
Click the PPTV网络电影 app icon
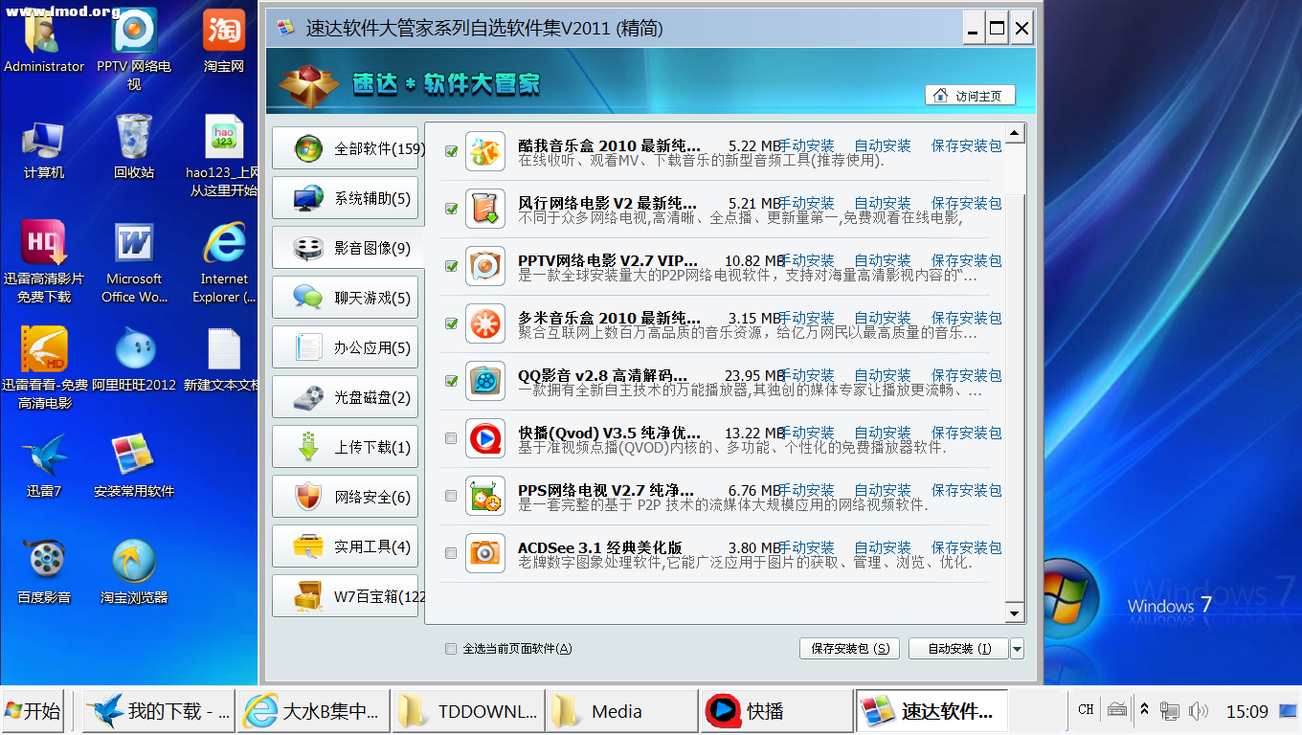pos(485,266)
